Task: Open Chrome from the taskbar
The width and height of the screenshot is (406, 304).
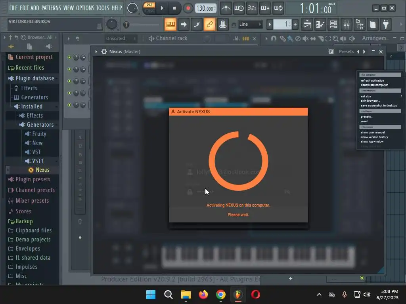Action: click(x=220, y=294)
